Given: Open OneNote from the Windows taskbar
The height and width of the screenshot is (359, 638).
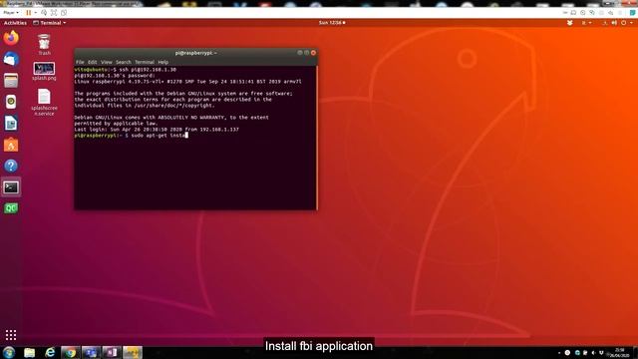Looking at the screenshot, I should pos(112,352).
